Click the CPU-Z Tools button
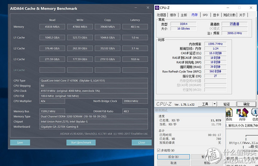Viewport: 258px width, 166px height. pos(205,104)
